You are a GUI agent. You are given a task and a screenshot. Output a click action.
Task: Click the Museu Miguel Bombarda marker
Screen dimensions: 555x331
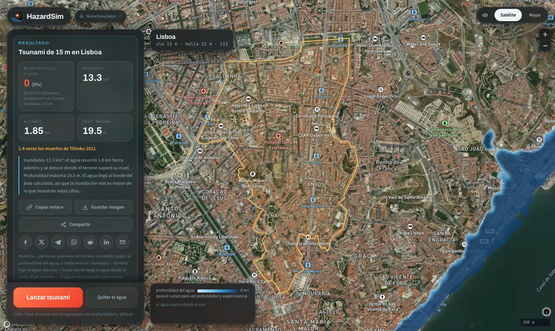point(253,174)
